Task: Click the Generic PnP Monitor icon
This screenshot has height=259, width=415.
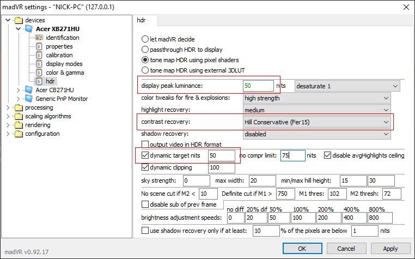Action: pyautogui.click(x=29, y=99)
